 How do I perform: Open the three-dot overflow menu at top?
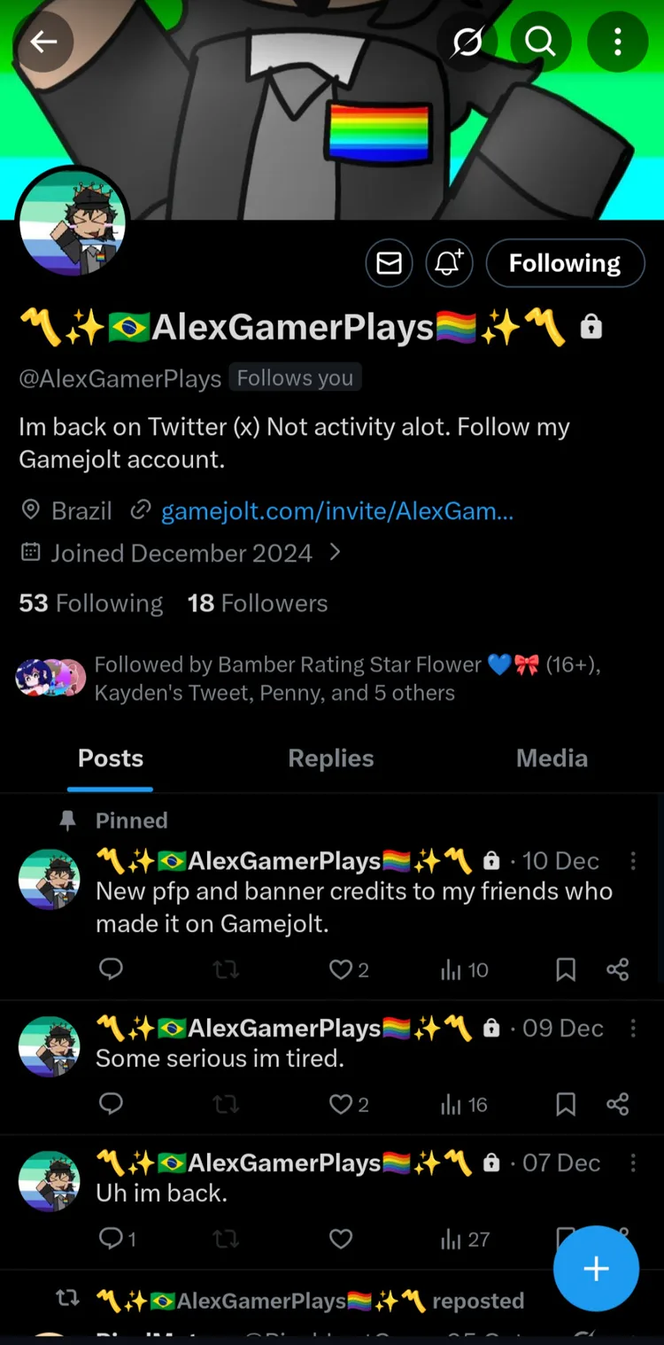tap(617, 42)
